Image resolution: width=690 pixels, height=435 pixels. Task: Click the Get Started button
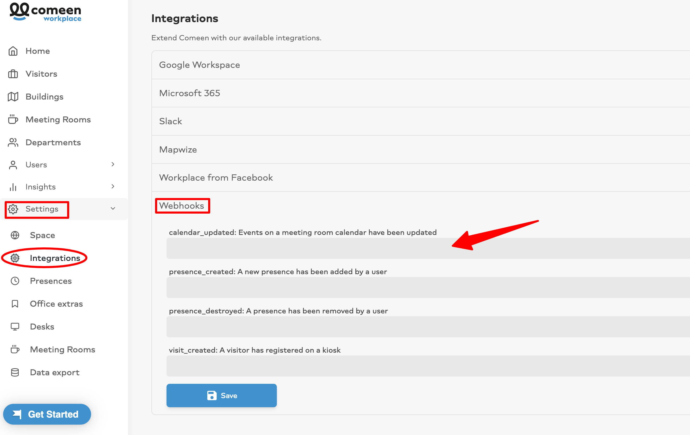point(47,414)
